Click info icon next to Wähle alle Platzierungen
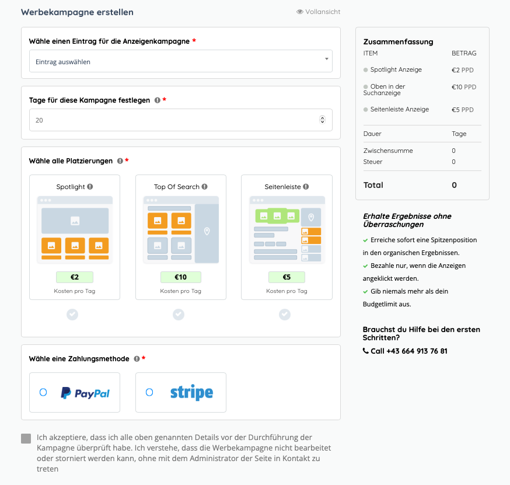Image resolution: width=510 pixels, height=485 pixels. click(x=120, y=161)
